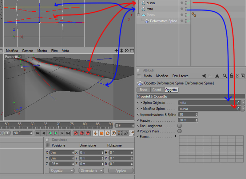Click the autokeying icon
The image size is (246, 179).
82,133
